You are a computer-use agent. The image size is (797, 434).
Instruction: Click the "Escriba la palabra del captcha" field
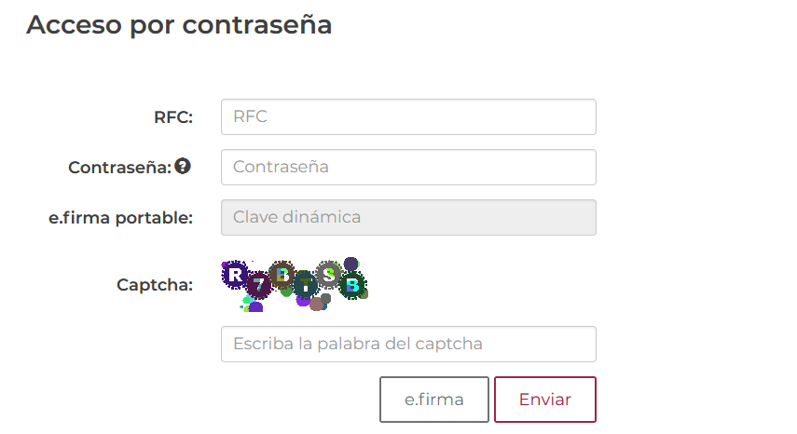pos(408,344)
